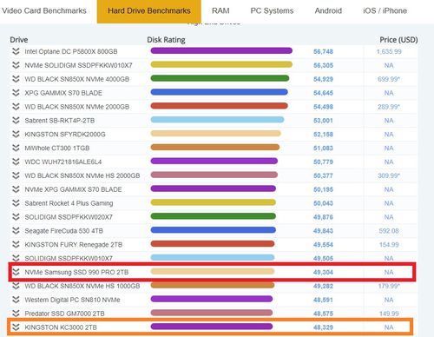Open the PC Systems tab

pyautogui.click(x=272, y=10)
